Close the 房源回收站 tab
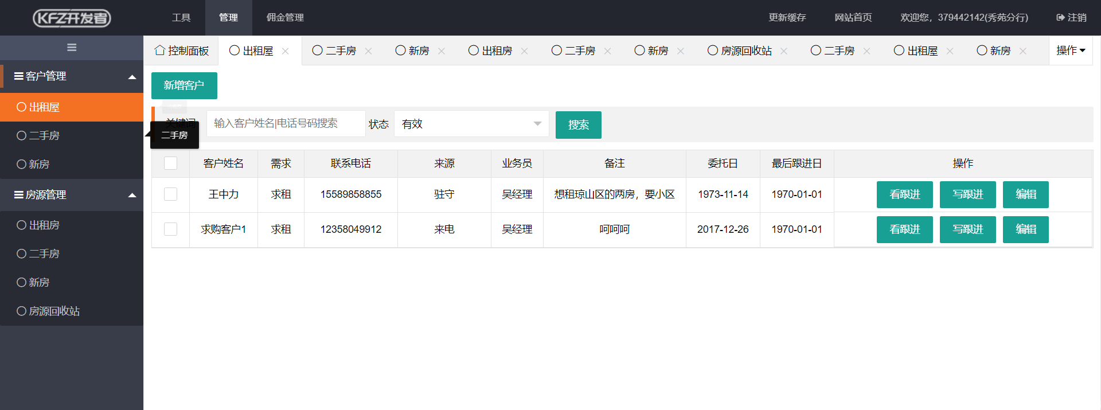Screen dimensions: 1101x410 point(784,51)
